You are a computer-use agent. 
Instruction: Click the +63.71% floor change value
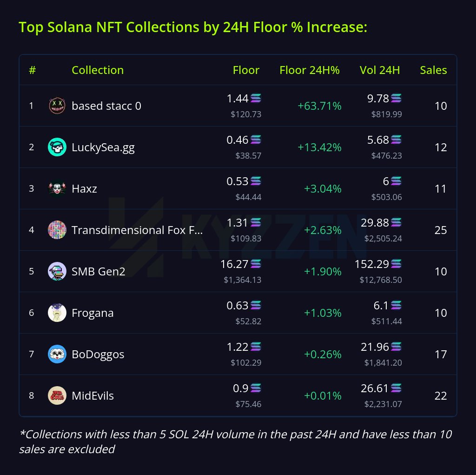[x=319, y=106]
